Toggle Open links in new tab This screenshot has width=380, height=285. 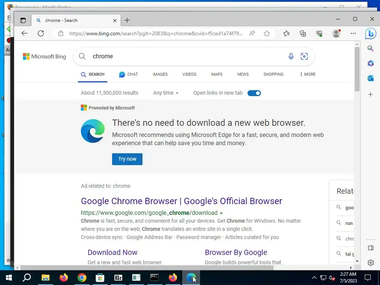tap(254, 93)
